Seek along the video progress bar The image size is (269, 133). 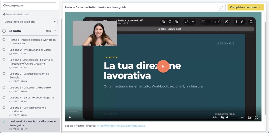[163, 111]
